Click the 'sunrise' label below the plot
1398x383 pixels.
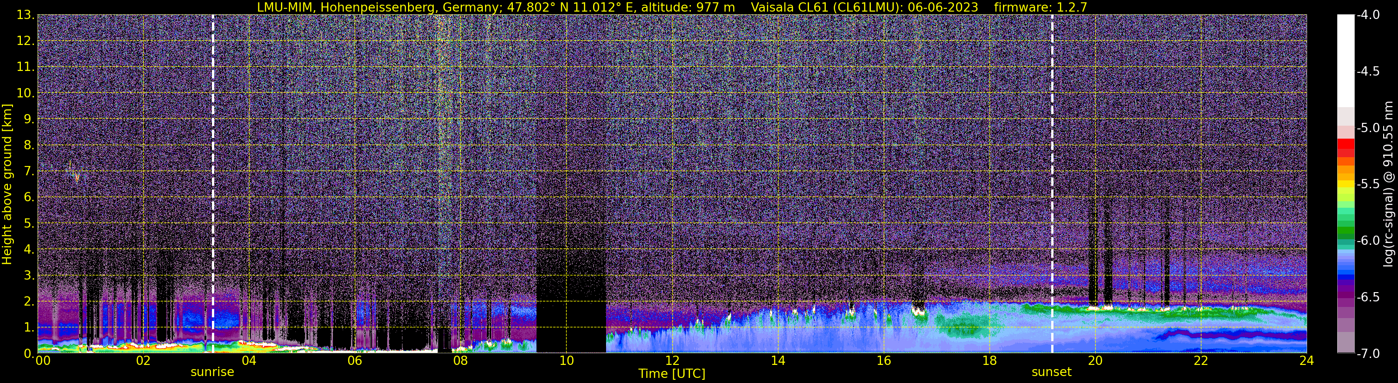click(x=212, y=372)
